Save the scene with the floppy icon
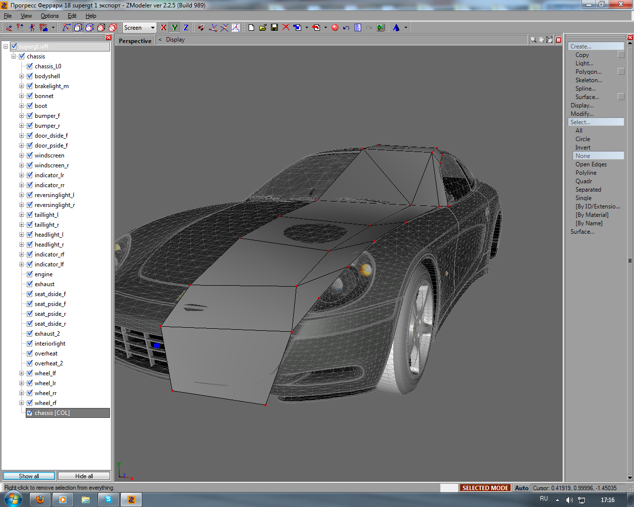634x507 pixels. click(274, 28)
